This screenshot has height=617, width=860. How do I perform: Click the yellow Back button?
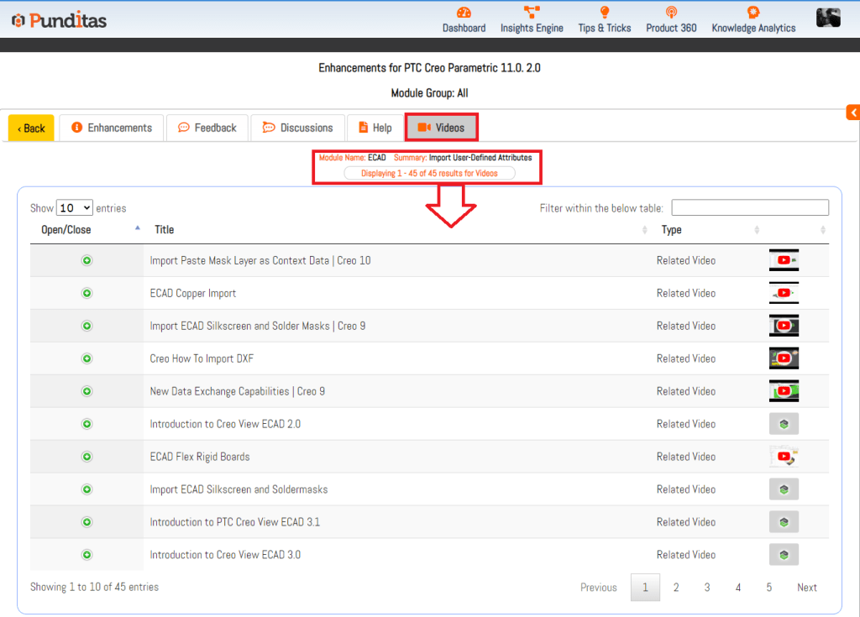(31, 128)
